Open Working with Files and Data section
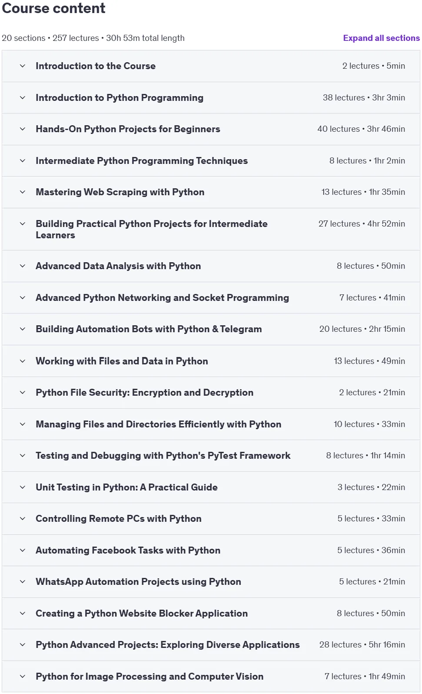 pos(211,361)
